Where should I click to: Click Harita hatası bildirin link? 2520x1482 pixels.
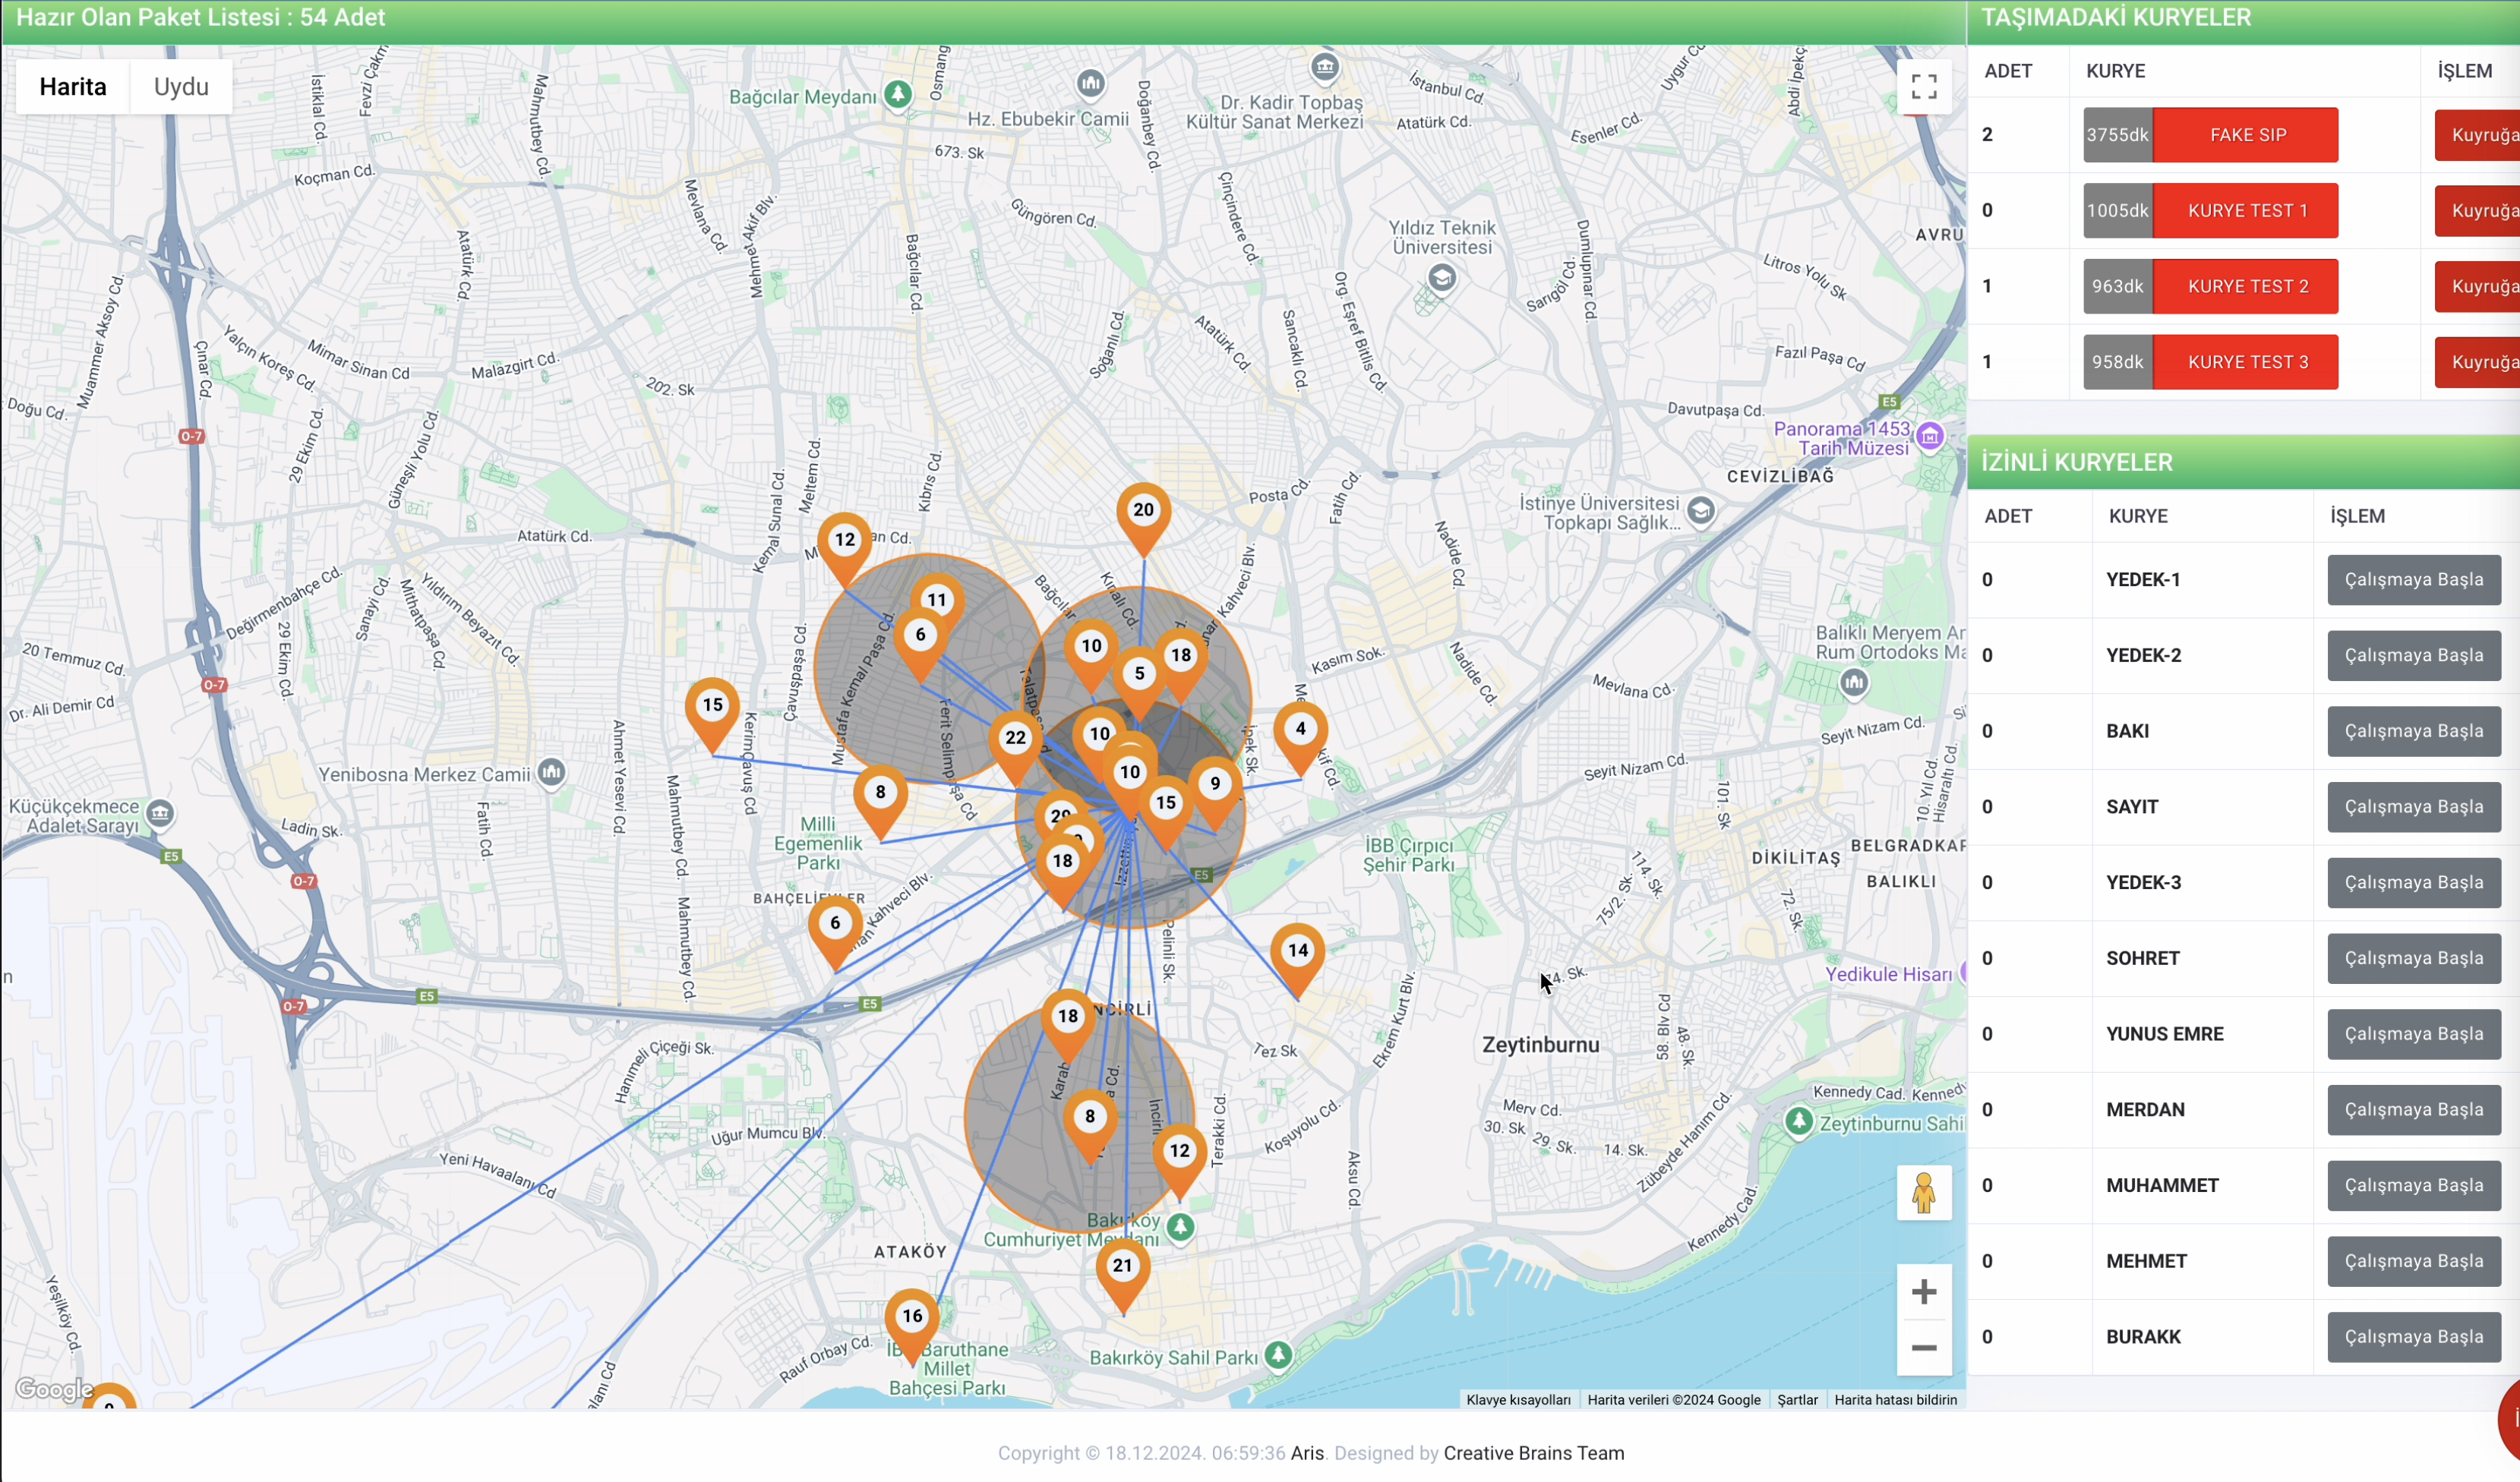point(1895,1399)
